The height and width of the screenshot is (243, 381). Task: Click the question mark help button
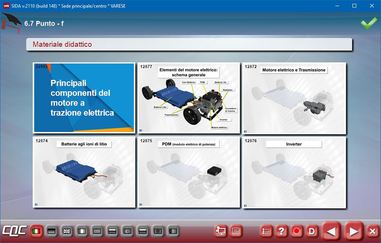[281, 231]
